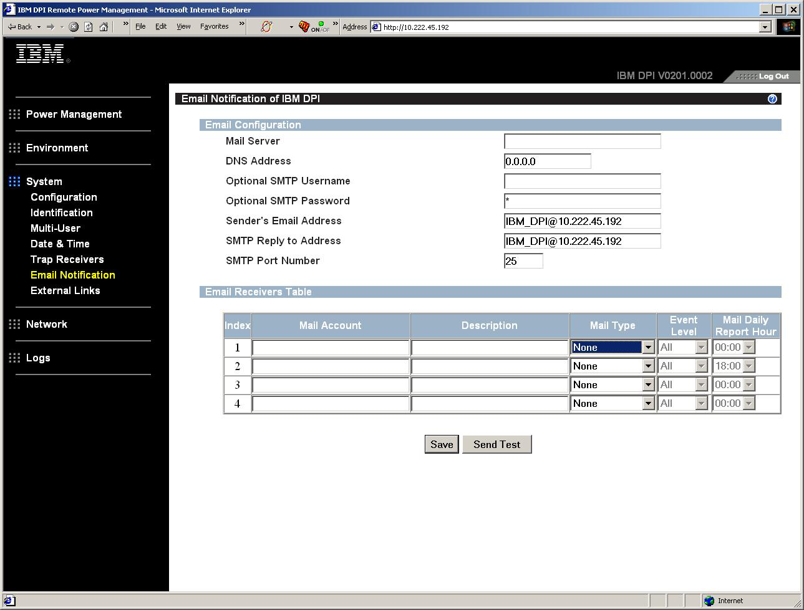The image size is (804, 610).
Task: Go to the Home page icon
Action: tap(104, 27)
